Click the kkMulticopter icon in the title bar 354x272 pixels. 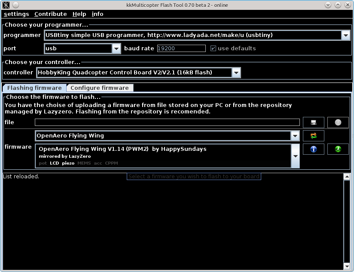(5, 5)
